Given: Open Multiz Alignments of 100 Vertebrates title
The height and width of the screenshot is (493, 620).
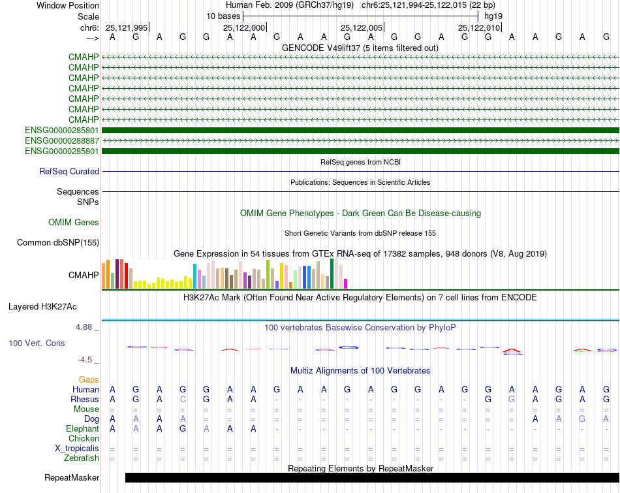Looking at the screenshot, I should tap(360, 371).
